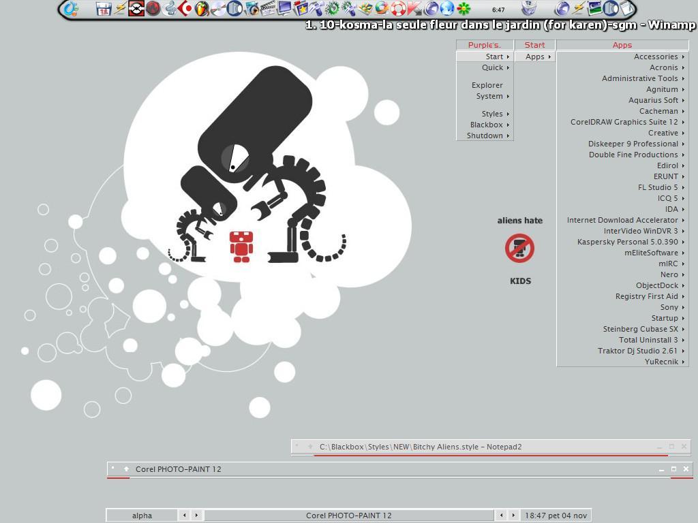Expand CorelDRAW Graphics Suite 12 arrow

tap(683, 123)
